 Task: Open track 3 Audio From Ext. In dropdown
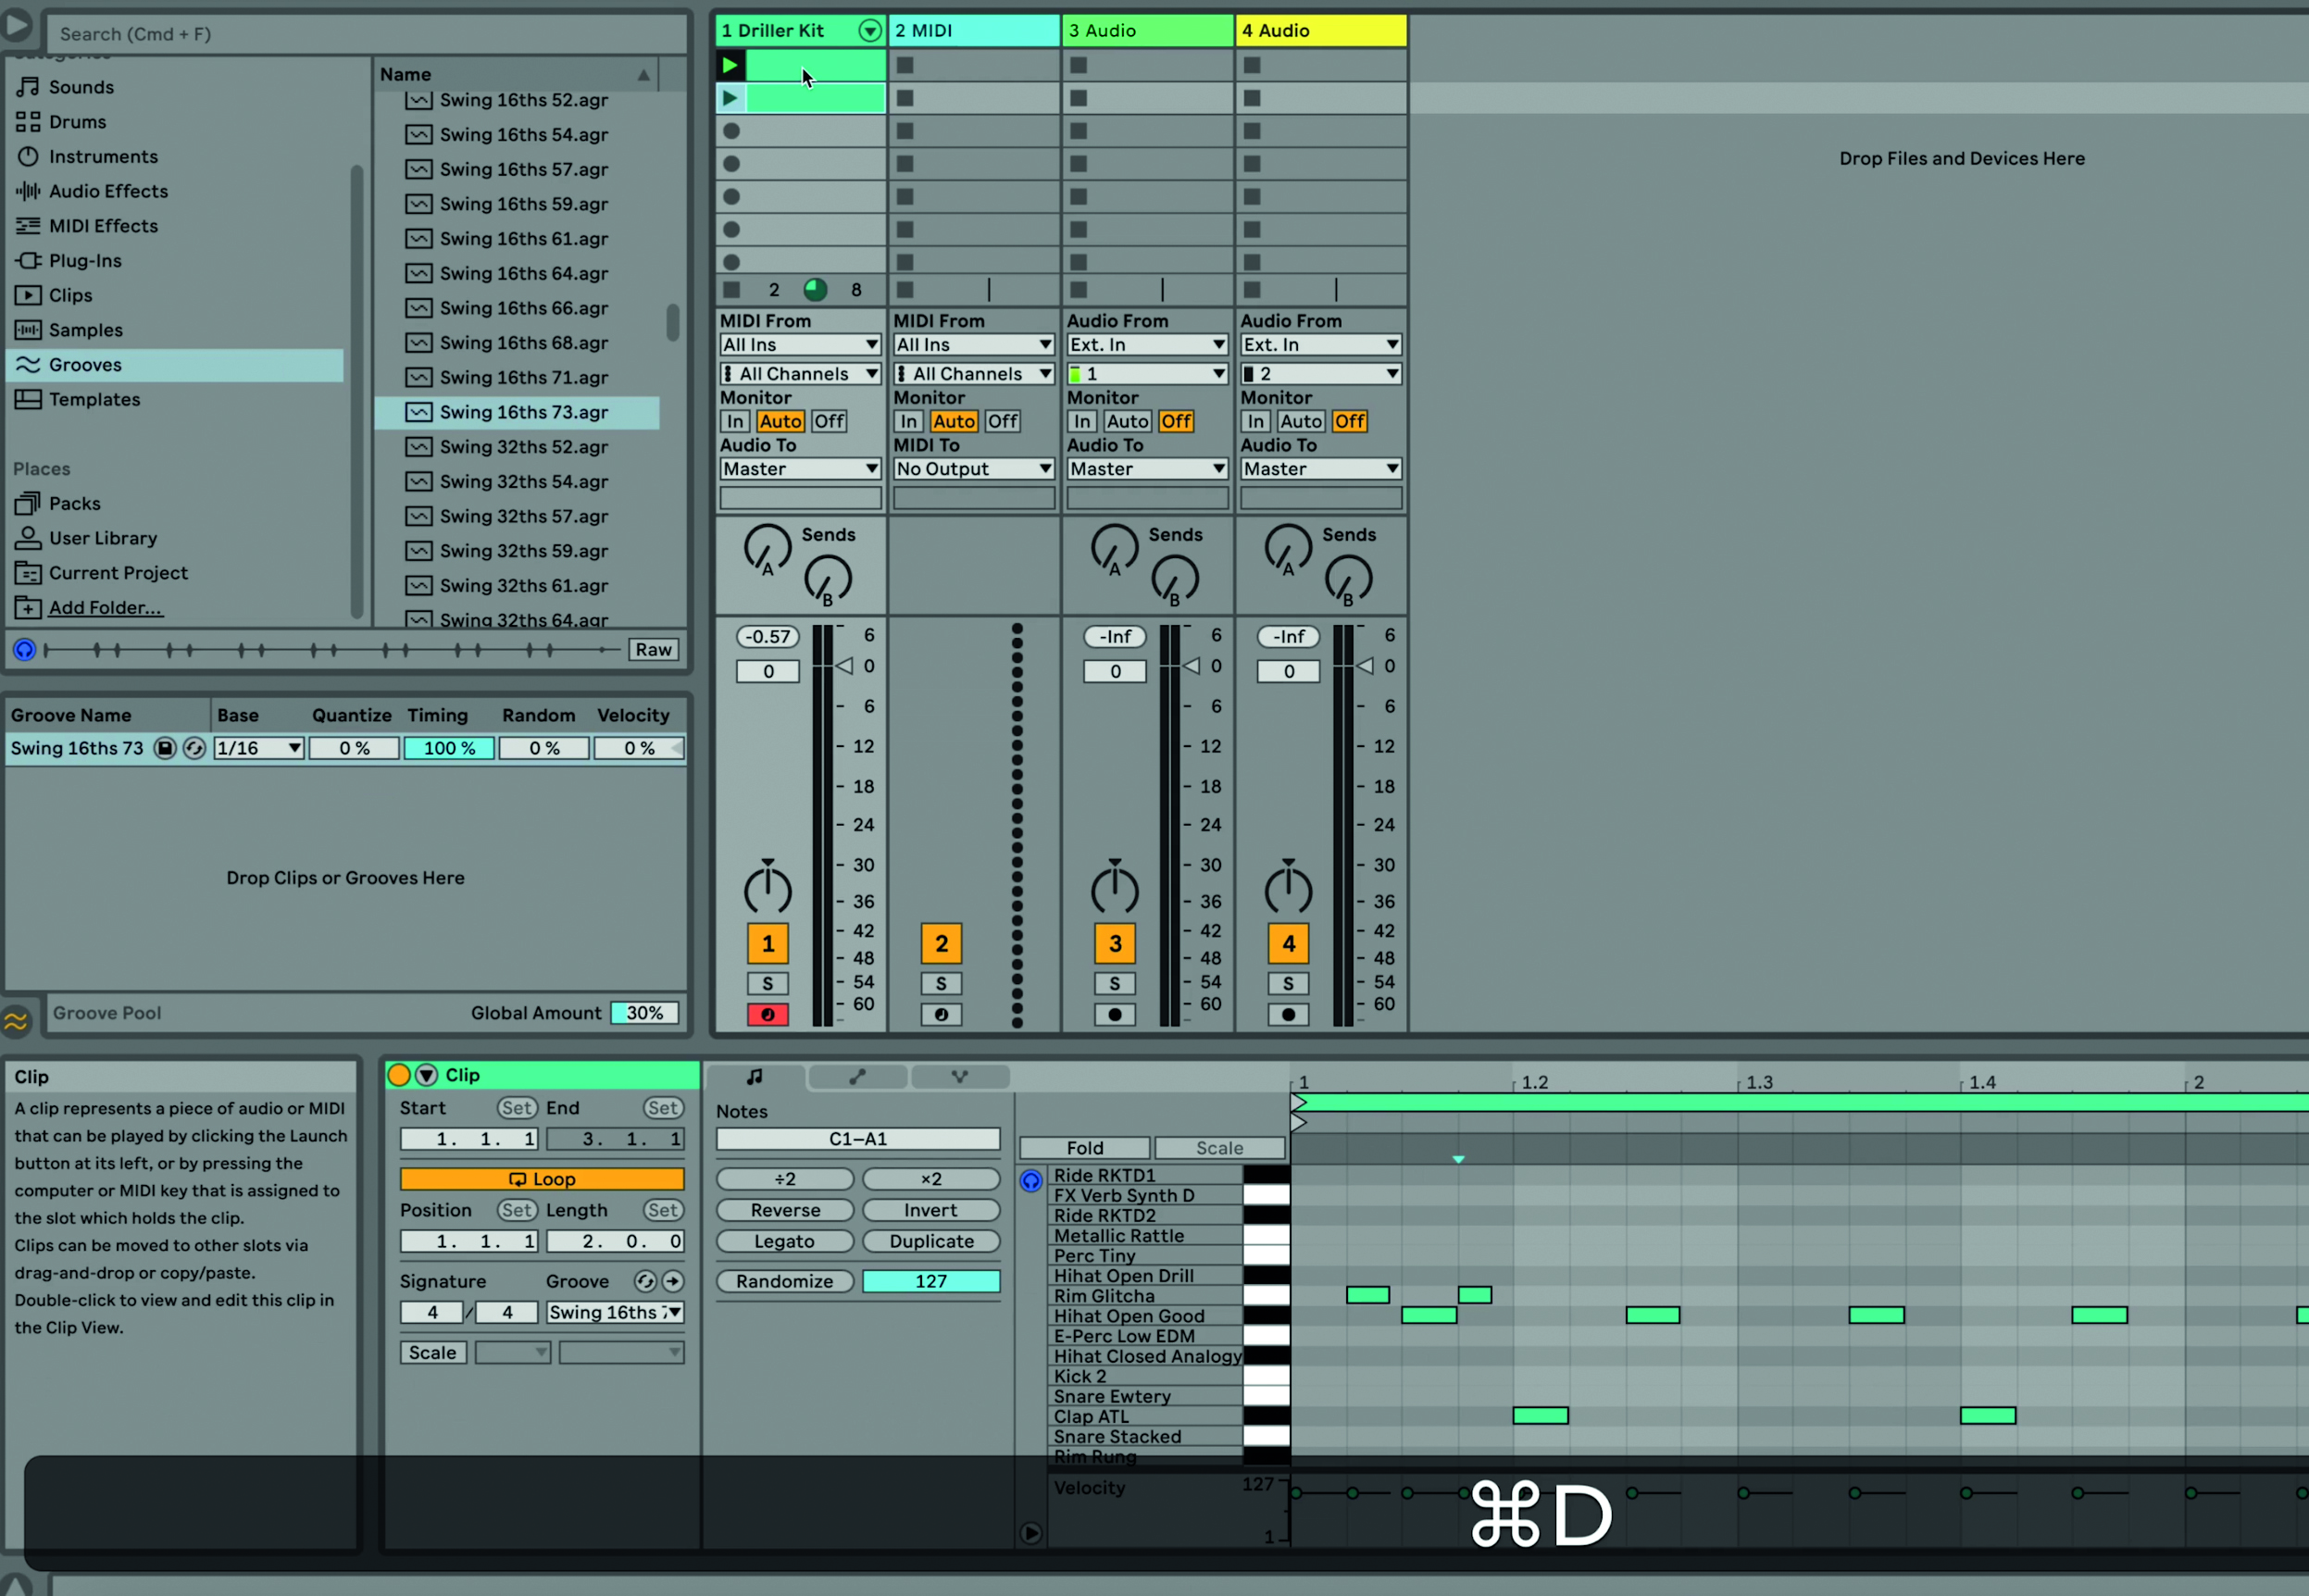coord(1147,345)
